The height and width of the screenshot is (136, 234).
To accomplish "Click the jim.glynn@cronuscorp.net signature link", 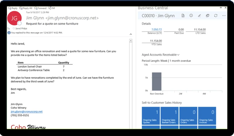I will click(x=26, y=111).
